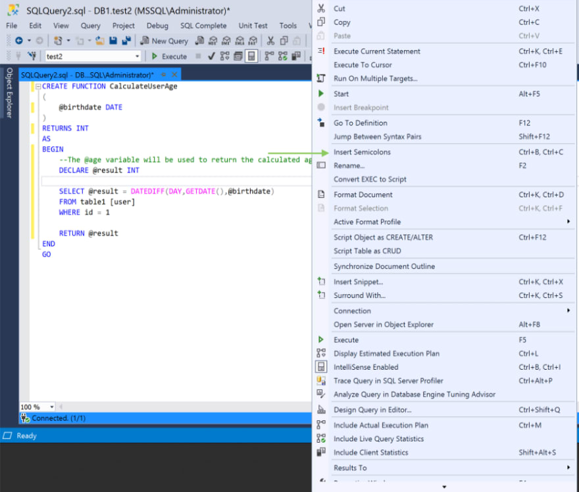Click the Open File folder icon
Image resolution: width=579 pixels, height=492 pixels.
pos(99,41)
